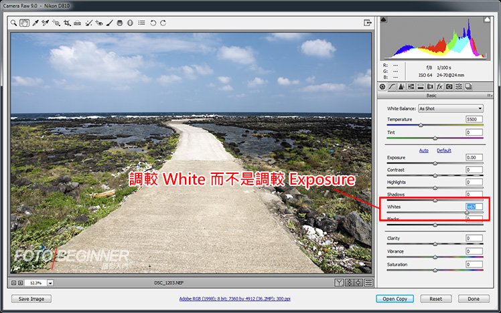Click the Exposure slider handle
501x313 pixels.
(x=435, y=162)
